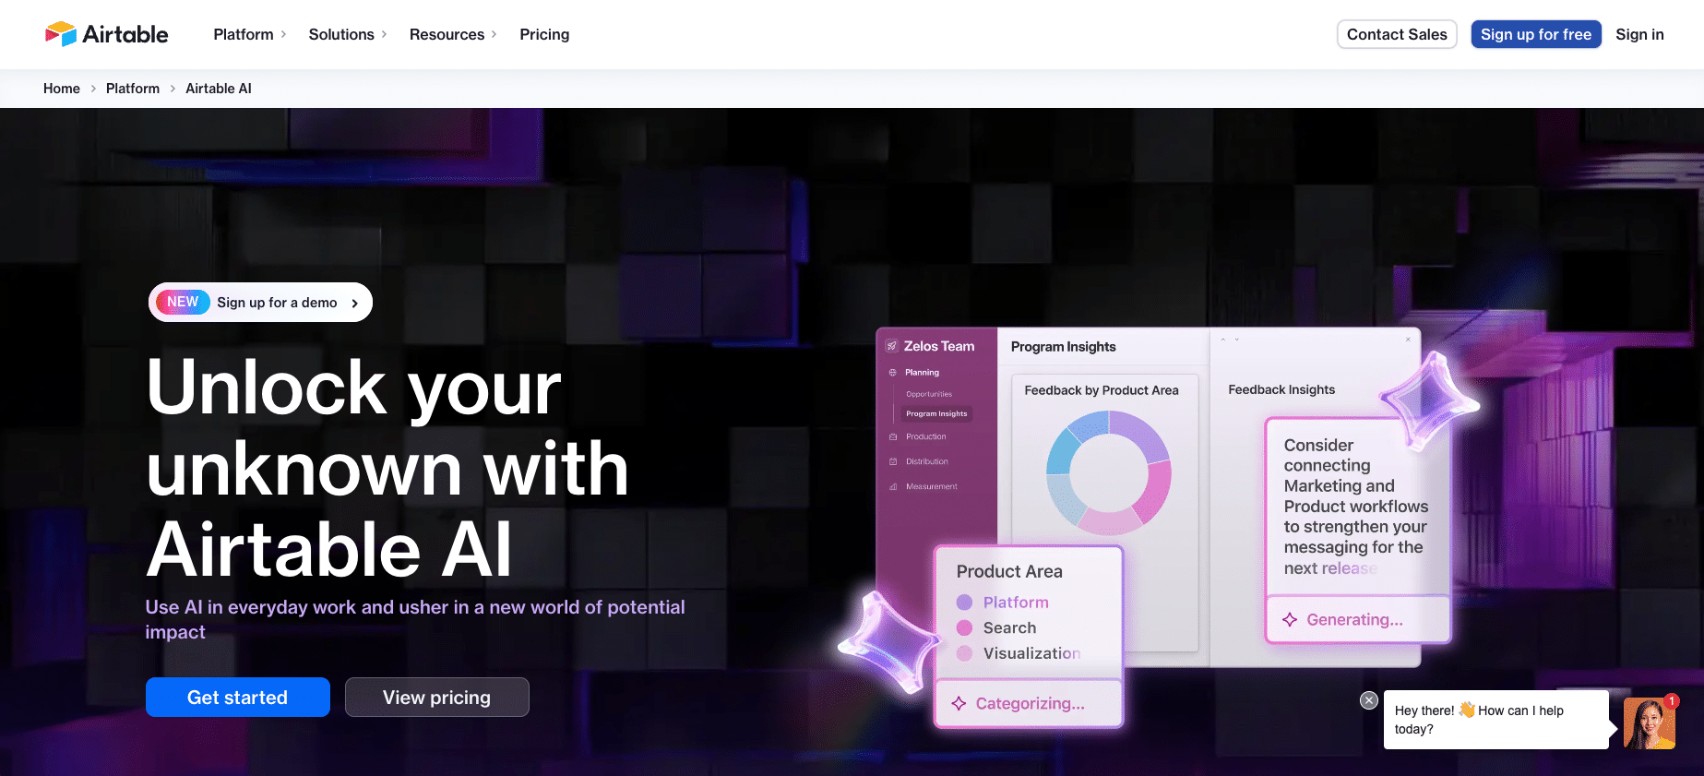
Task: Click the Platform purple color dot
Action: [964, 603]
